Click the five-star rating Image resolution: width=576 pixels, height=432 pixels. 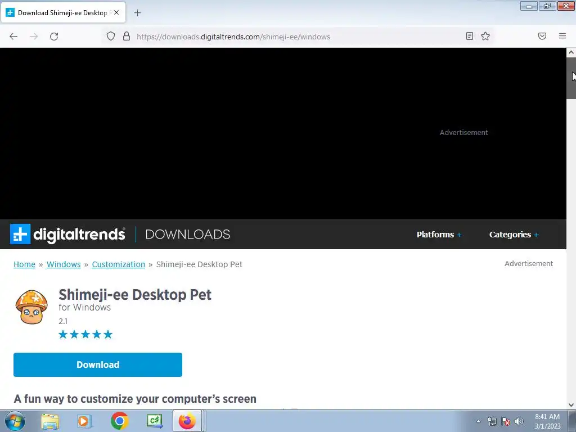(85, 334)
